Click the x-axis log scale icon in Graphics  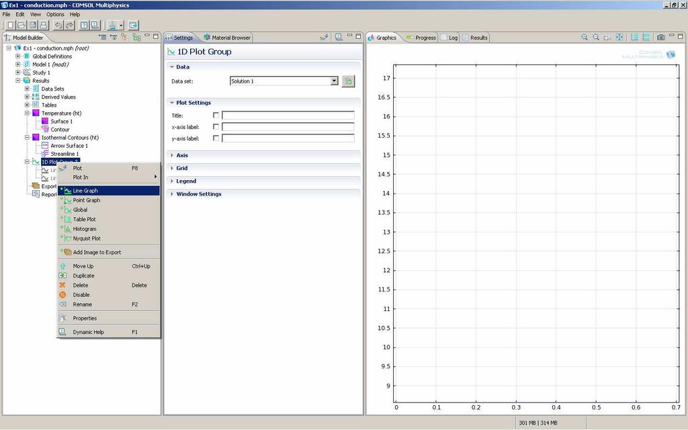pyautogui.click(x=634, y=38)
